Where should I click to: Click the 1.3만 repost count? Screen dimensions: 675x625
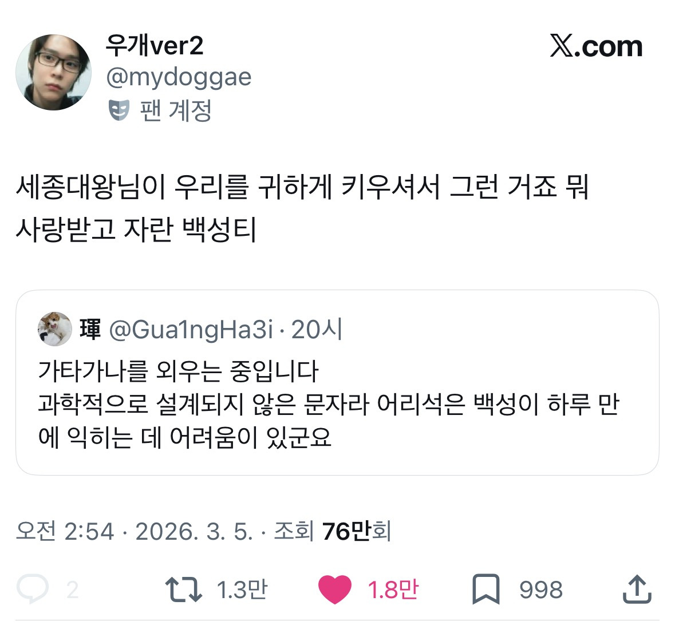[x=242, y=590]
